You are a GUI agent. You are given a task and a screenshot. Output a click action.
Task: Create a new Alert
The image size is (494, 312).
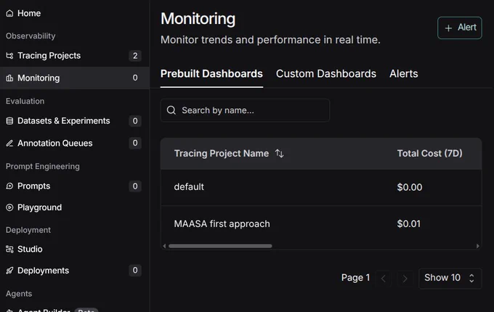460,28
